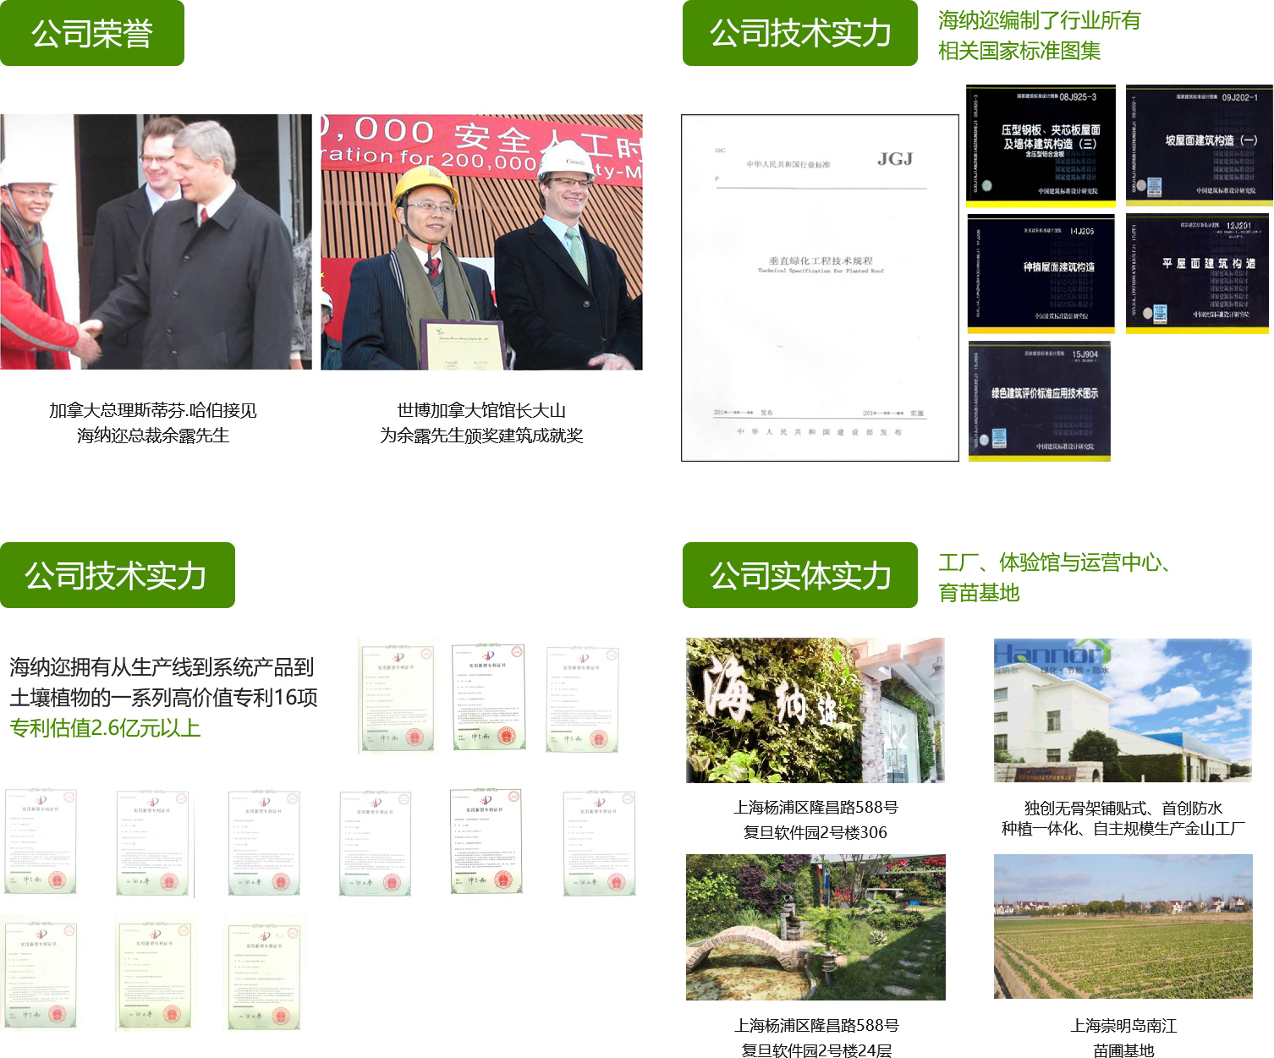Image resolution: width=1274 pixels, height=1058 pixels.
Task: Click caption 上海崇明岛南江
Action: click(x=1123, y=1026)
